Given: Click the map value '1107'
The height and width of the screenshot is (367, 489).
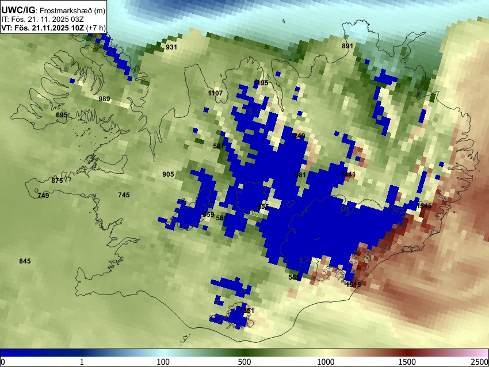Looking at the screenshot, I should pos(215,93).
